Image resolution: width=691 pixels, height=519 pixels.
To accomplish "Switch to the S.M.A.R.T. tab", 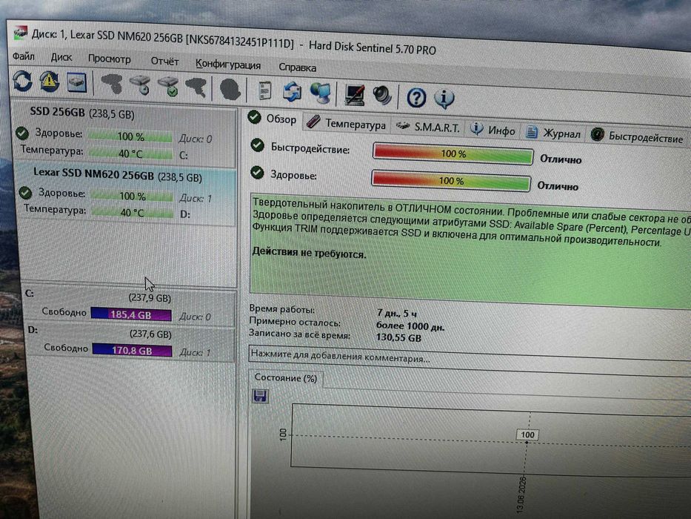I will (427, 127).
